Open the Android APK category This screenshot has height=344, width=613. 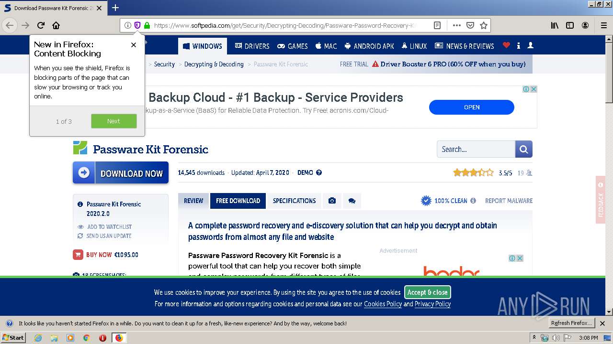[369, 46]
